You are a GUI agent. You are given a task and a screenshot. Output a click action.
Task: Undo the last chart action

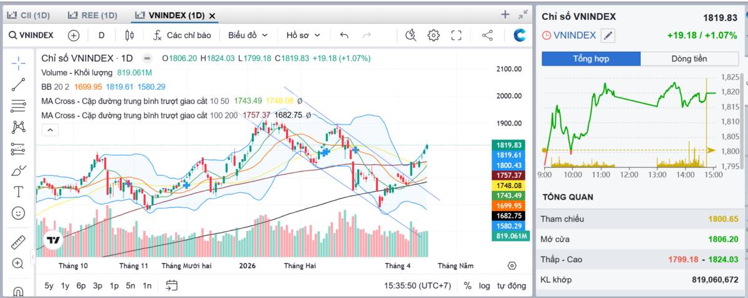point(344,35)
